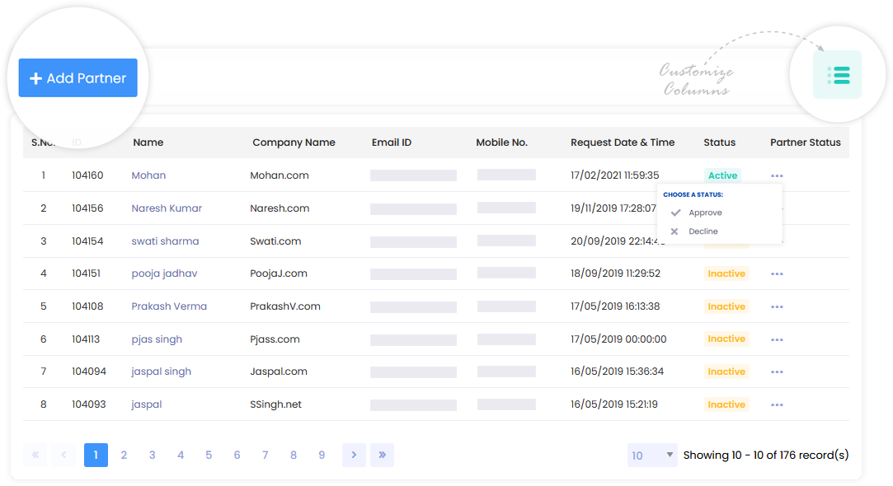The image size is (893, 486).
Task: Choose Decline in the status popup
Action: tap(703, 231)
